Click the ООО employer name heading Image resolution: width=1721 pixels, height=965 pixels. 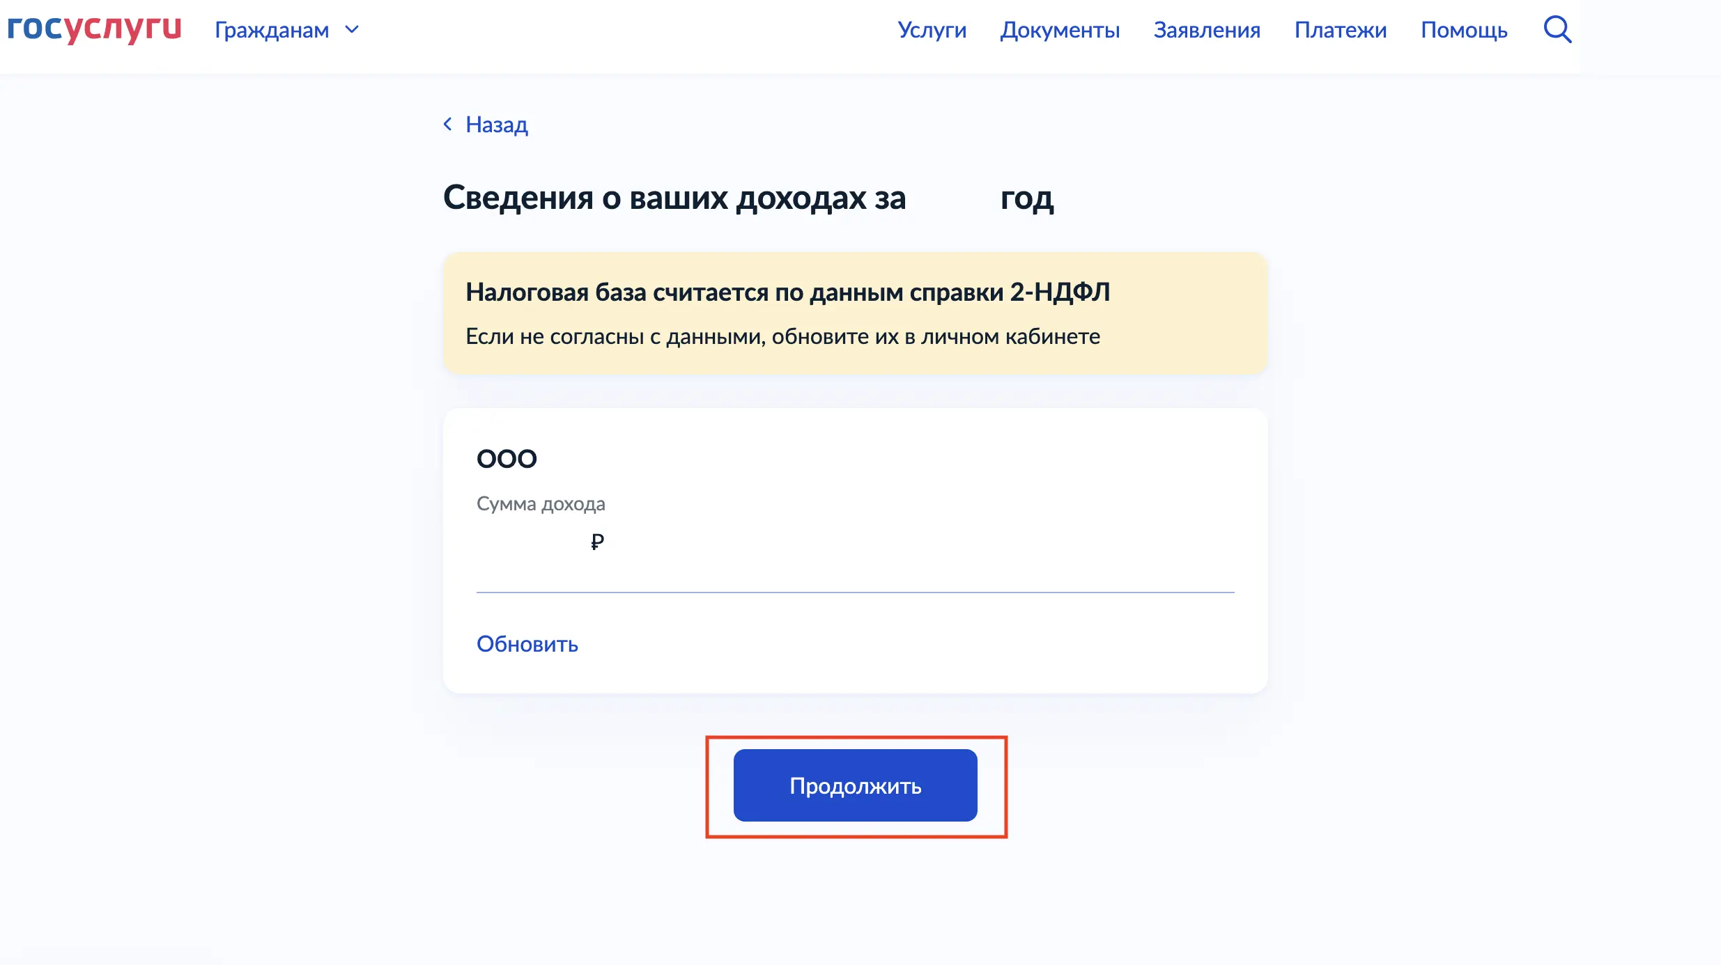[507, 459]
